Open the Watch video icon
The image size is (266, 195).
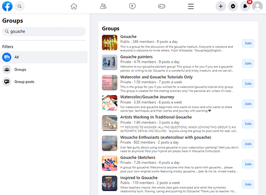132,6
